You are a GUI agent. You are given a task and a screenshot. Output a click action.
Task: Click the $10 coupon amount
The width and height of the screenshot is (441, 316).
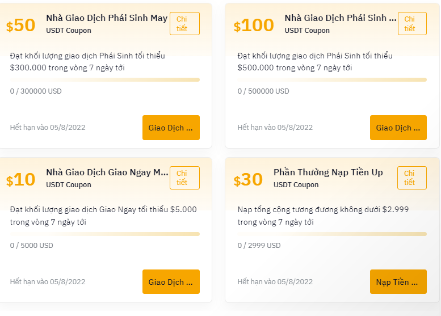[20, 180]
